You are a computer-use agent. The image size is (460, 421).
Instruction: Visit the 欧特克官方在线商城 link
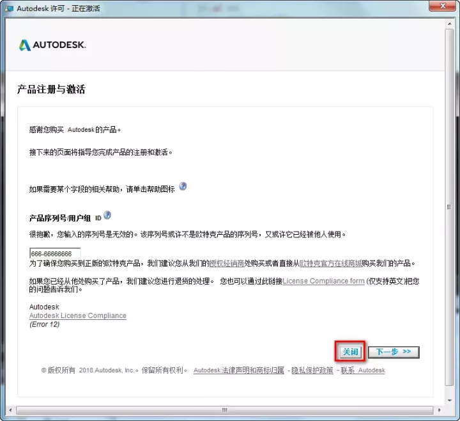(331, 264)
